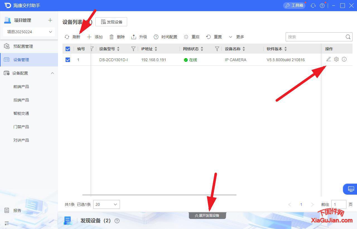Screen dimensions: 357x229
Task: Select the 刷新 refresh icon
Action: (67, 37)
